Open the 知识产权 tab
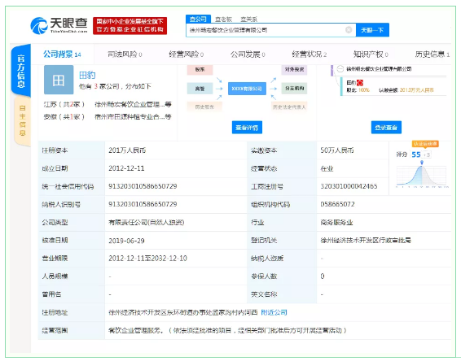Image resolution: width=461 pixels, height=361 pixels. tap(371, 54)
